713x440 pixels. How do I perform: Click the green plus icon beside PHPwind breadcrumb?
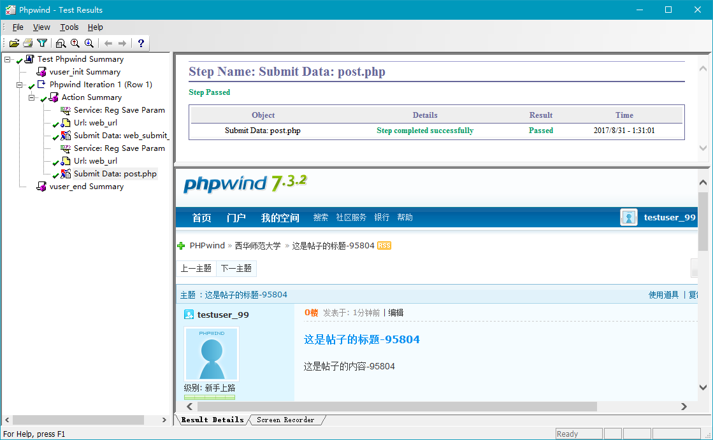click(181, 246)
